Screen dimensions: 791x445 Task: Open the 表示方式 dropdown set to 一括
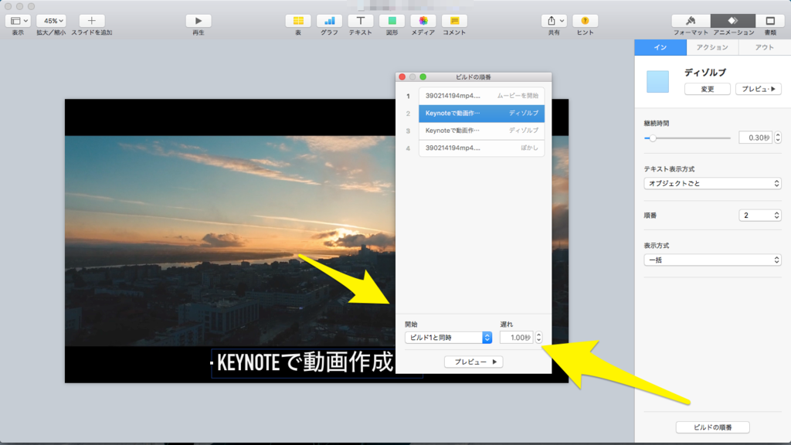pyautogui.click(x=712, y=260)
